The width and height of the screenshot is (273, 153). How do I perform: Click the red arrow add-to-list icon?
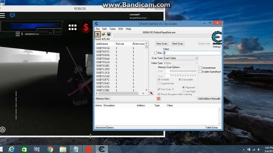151,93
